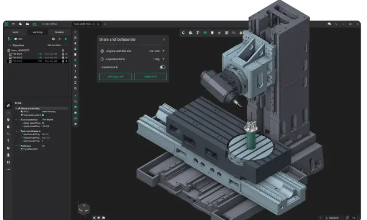Toggle the One-time link switch
The image size is (367, 220).
(x=162, y=68)
